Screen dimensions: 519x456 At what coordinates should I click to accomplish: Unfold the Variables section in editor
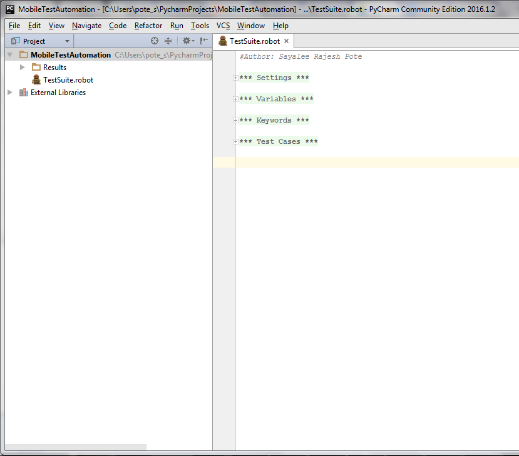(x=235, y=99)
